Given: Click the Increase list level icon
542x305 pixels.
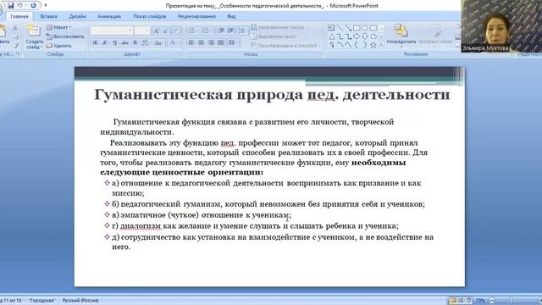Looking at the screenshot, I should [230, 30].
